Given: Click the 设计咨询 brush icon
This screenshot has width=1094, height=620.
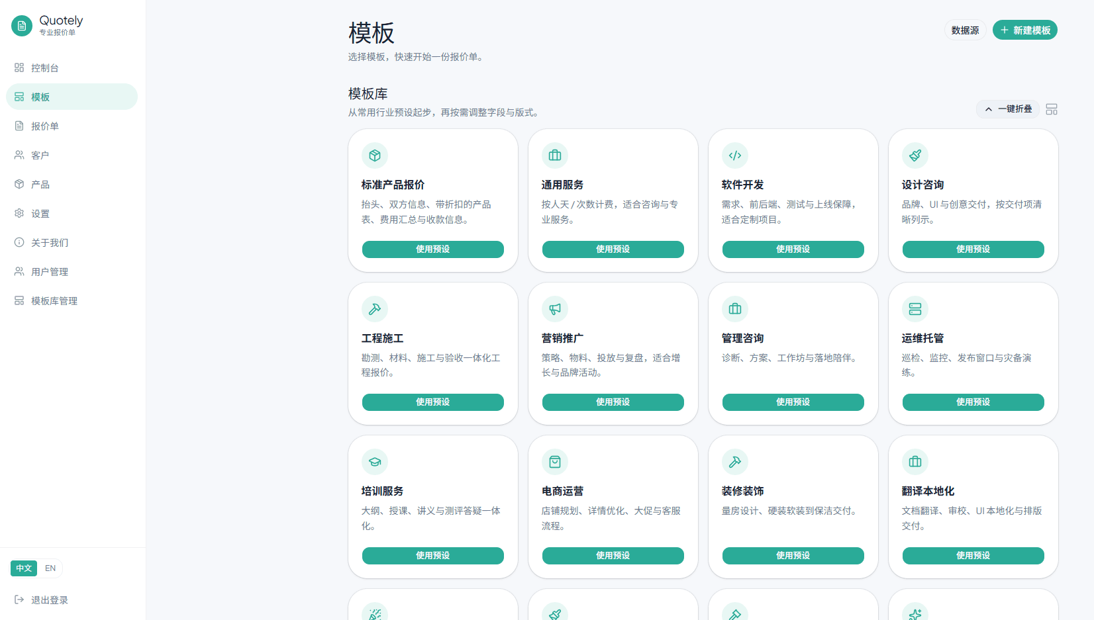Looking at the screenshot, I should 915,155.
